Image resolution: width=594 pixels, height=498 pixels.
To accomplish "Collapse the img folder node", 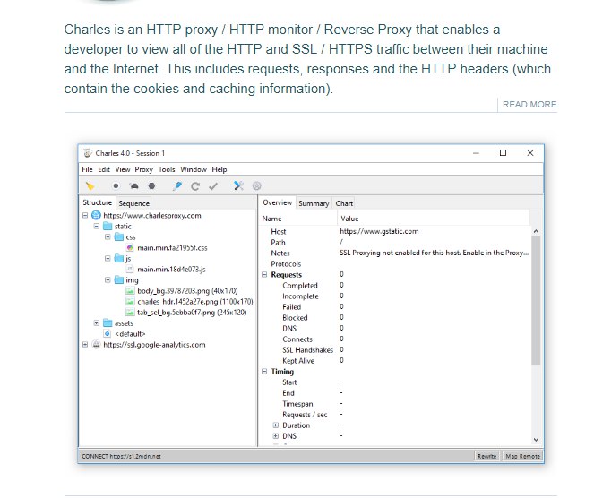I will [108, 280].
